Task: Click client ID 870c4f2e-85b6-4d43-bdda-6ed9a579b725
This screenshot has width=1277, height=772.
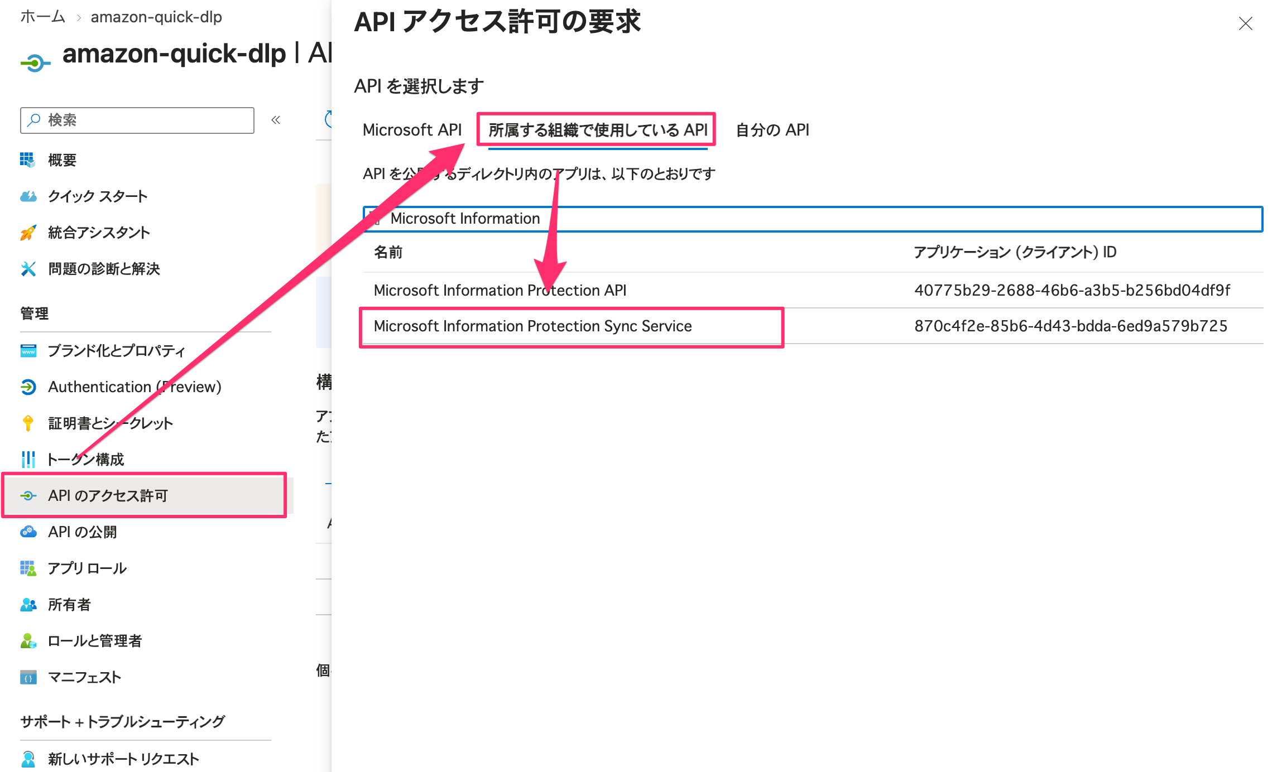Action: tap(1070, 326)
